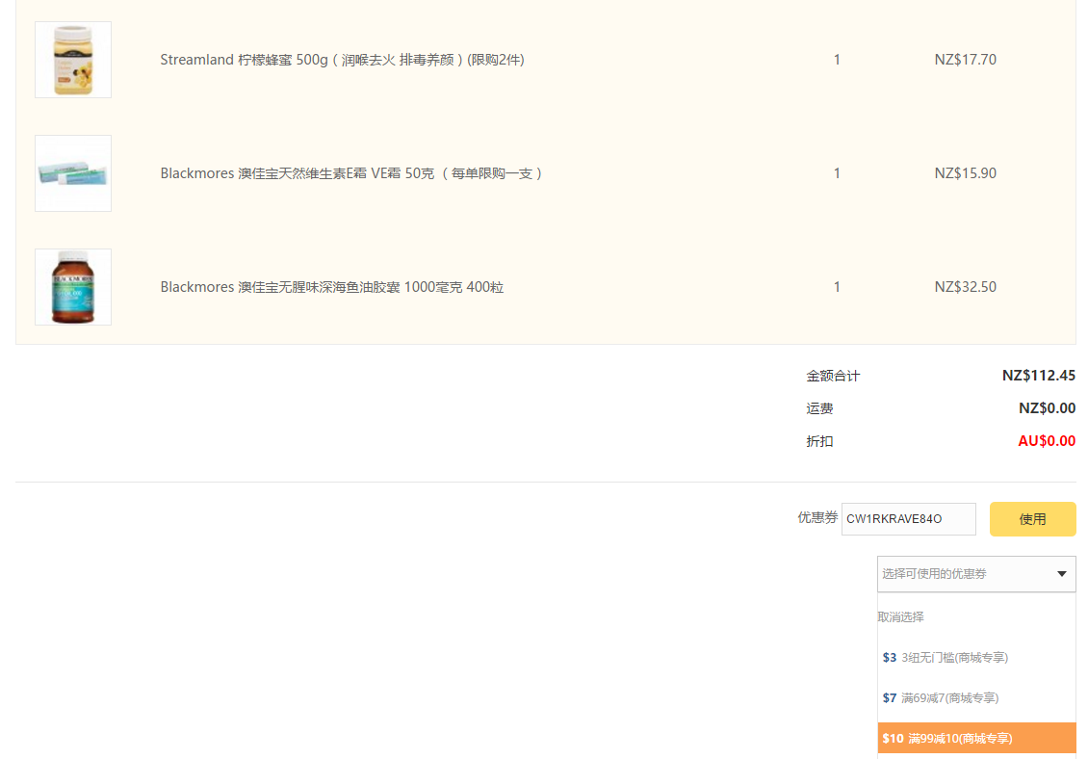Screen dimensions: 1088x759
Task: Click the red AU$0.00 discount value
Action: (1047, 441)
